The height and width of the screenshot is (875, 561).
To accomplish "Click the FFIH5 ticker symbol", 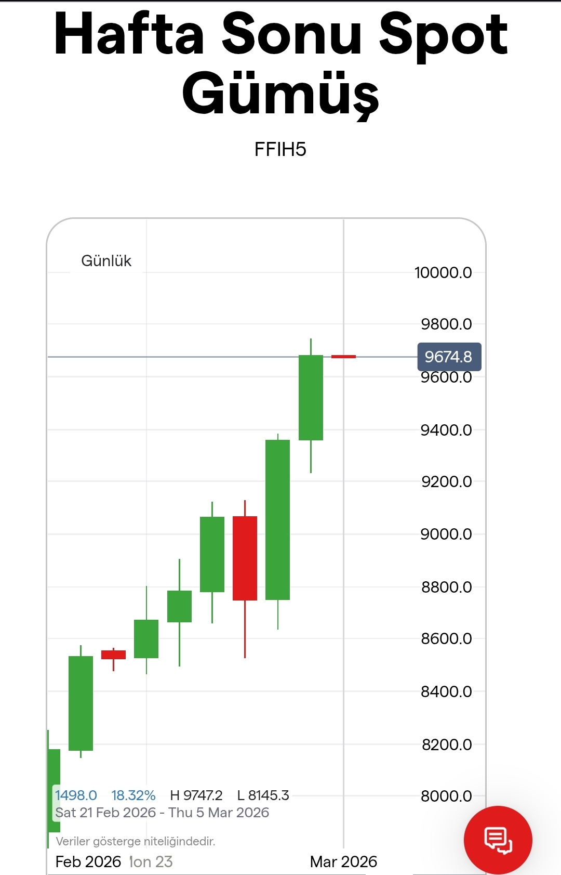I will point(280,150).
